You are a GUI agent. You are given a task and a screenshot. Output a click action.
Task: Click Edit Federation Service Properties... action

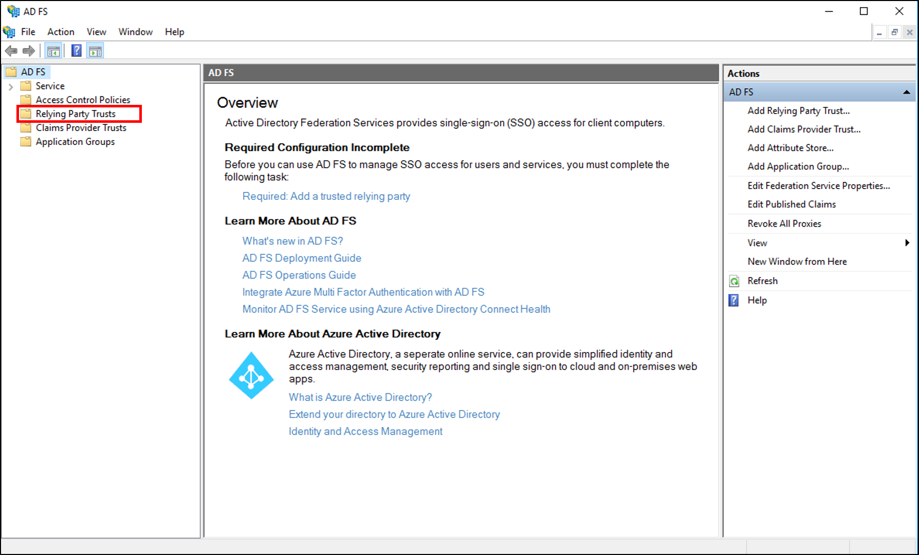tap(818, 186)
